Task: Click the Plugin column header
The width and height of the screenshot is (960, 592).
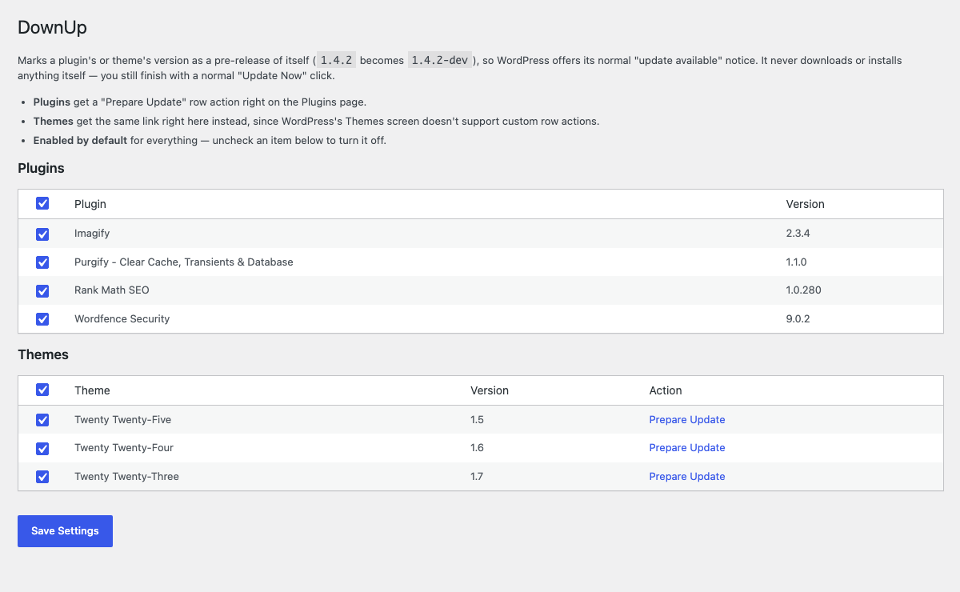Action: click(90, 204)
